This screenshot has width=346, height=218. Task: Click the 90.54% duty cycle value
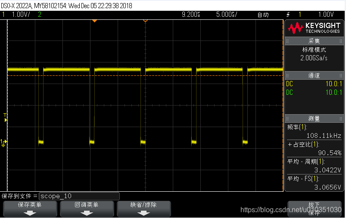pos(330,153)
